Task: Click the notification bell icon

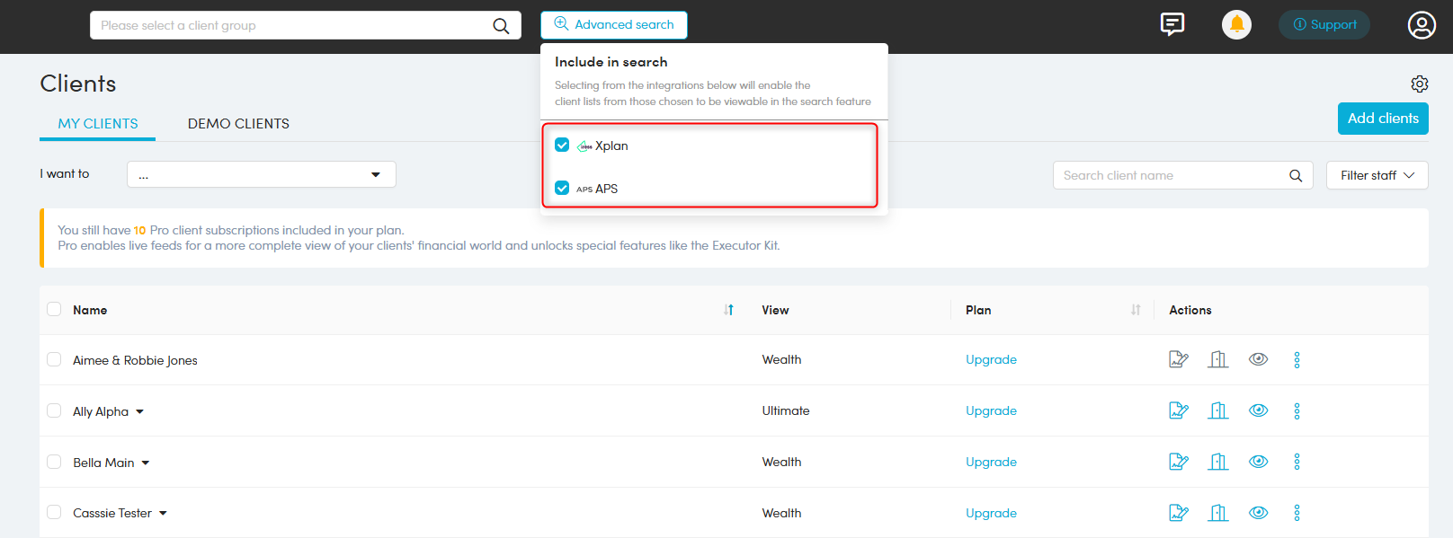Action: (1236, 24)
